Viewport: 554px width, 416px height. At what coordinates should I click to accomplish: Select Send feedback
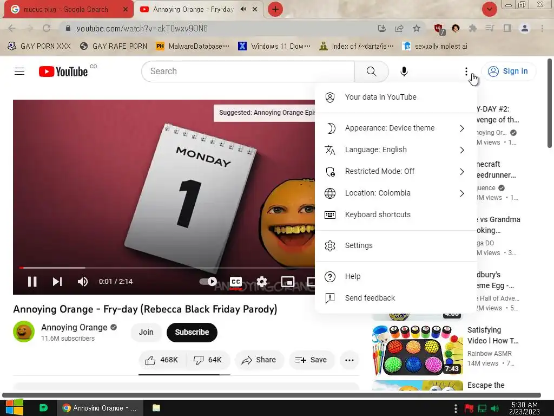[395, 298]
